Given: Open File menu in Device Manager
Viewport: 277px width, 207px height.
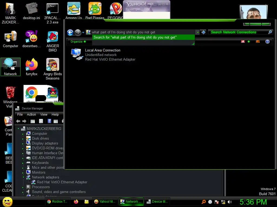Looking at the screenshot, I should [20, 114].
